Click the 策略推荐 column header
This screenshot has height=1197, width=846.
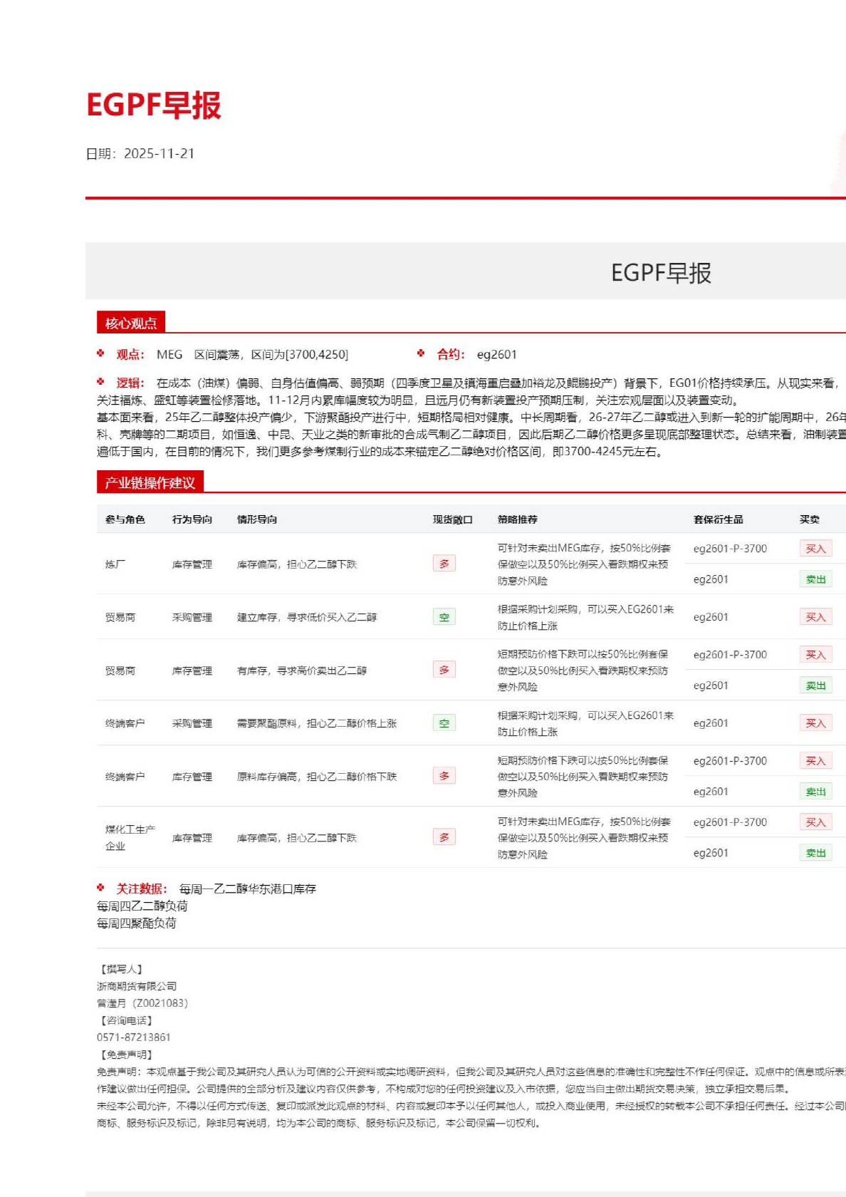518,519
